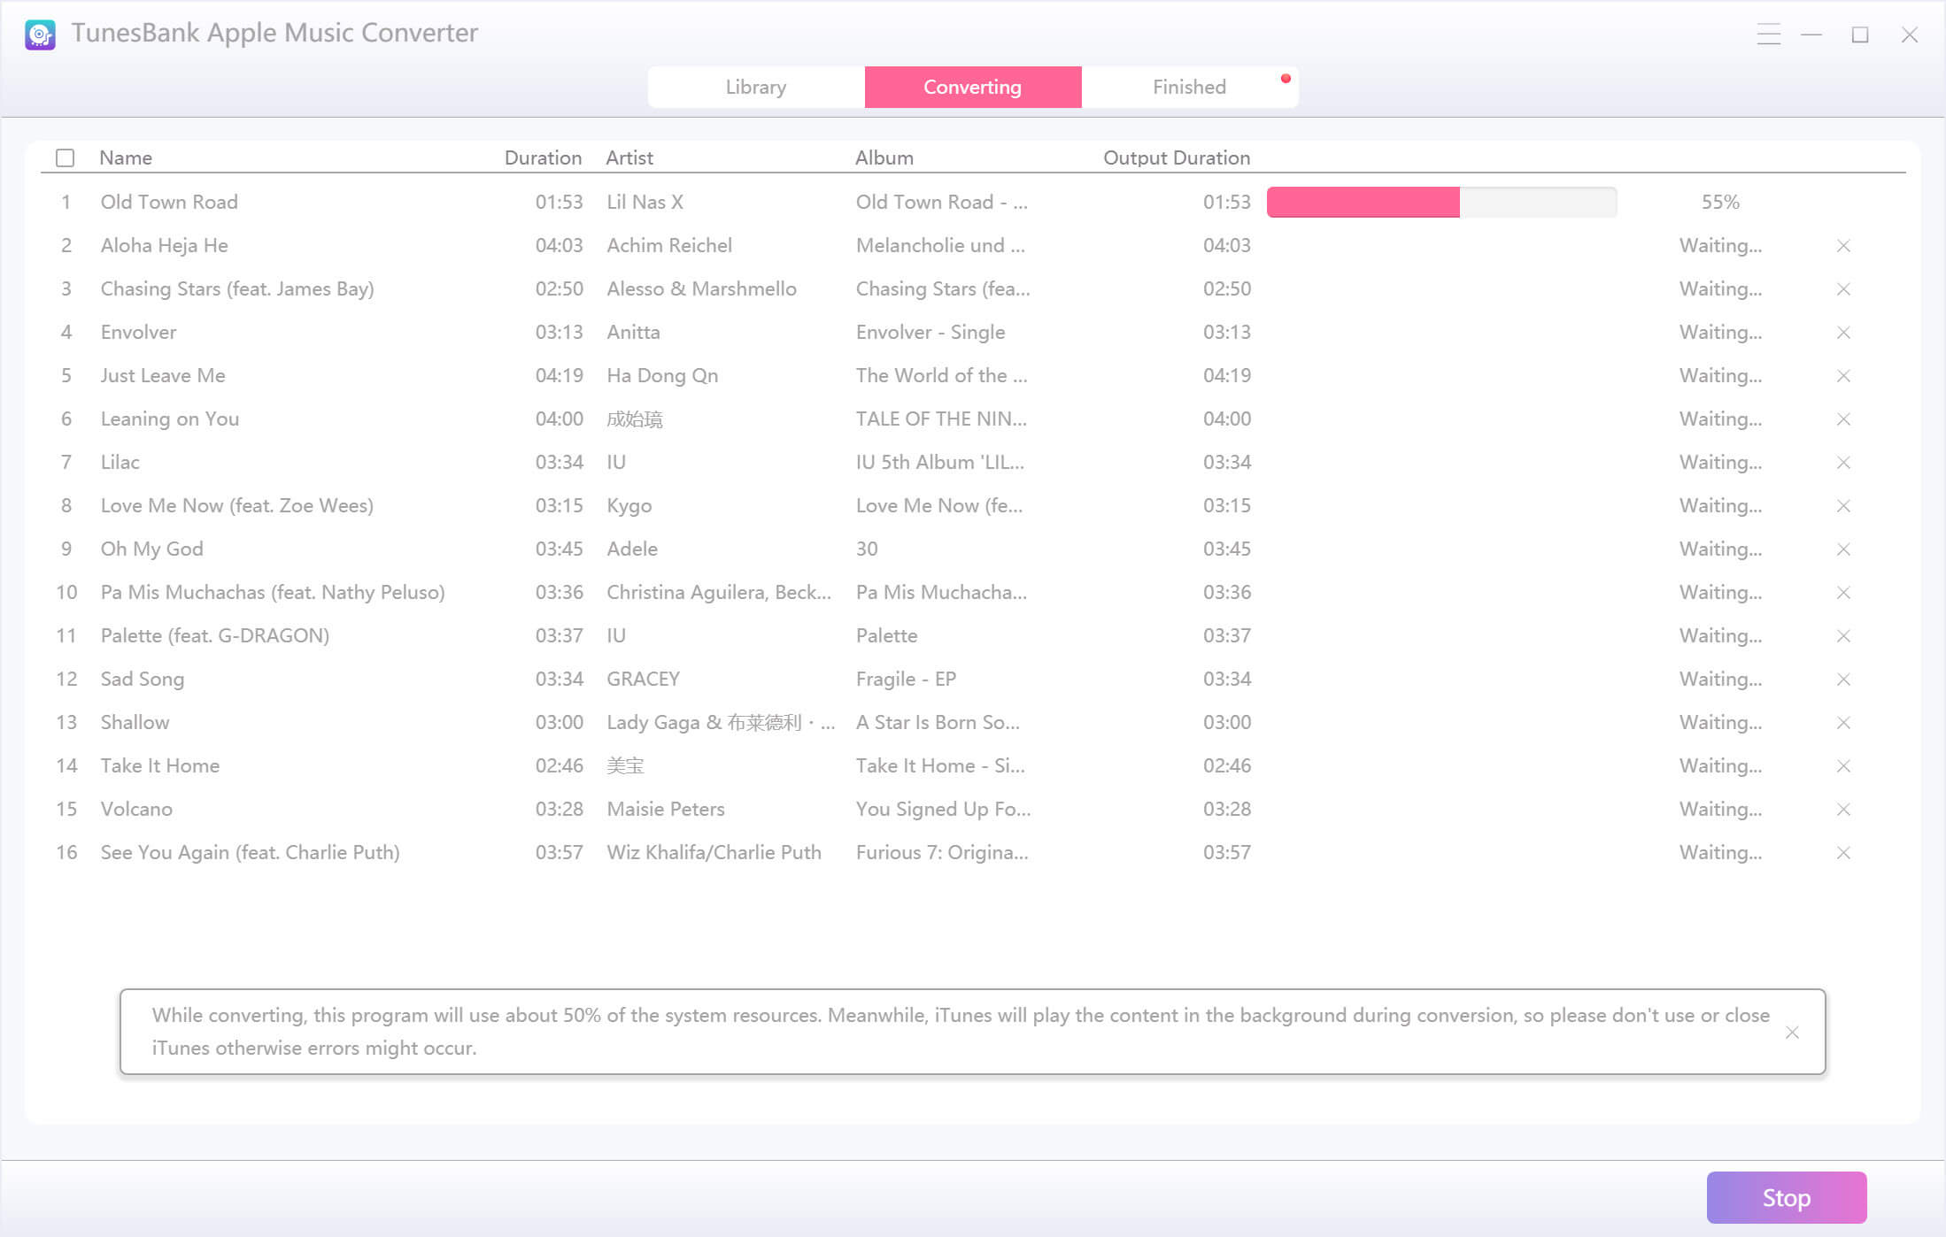Switch to the Library tab
Image resolution: width=1946 pixels, height=1237 pixels.
point(756,87)
